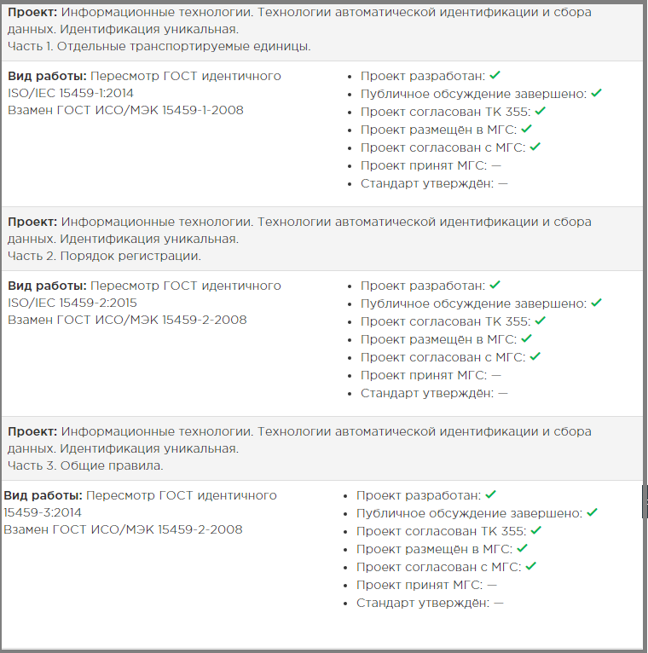
Task: Click Часть 1 'Проект согласован ТК 355' checkmark
Action: coord(540,111)
